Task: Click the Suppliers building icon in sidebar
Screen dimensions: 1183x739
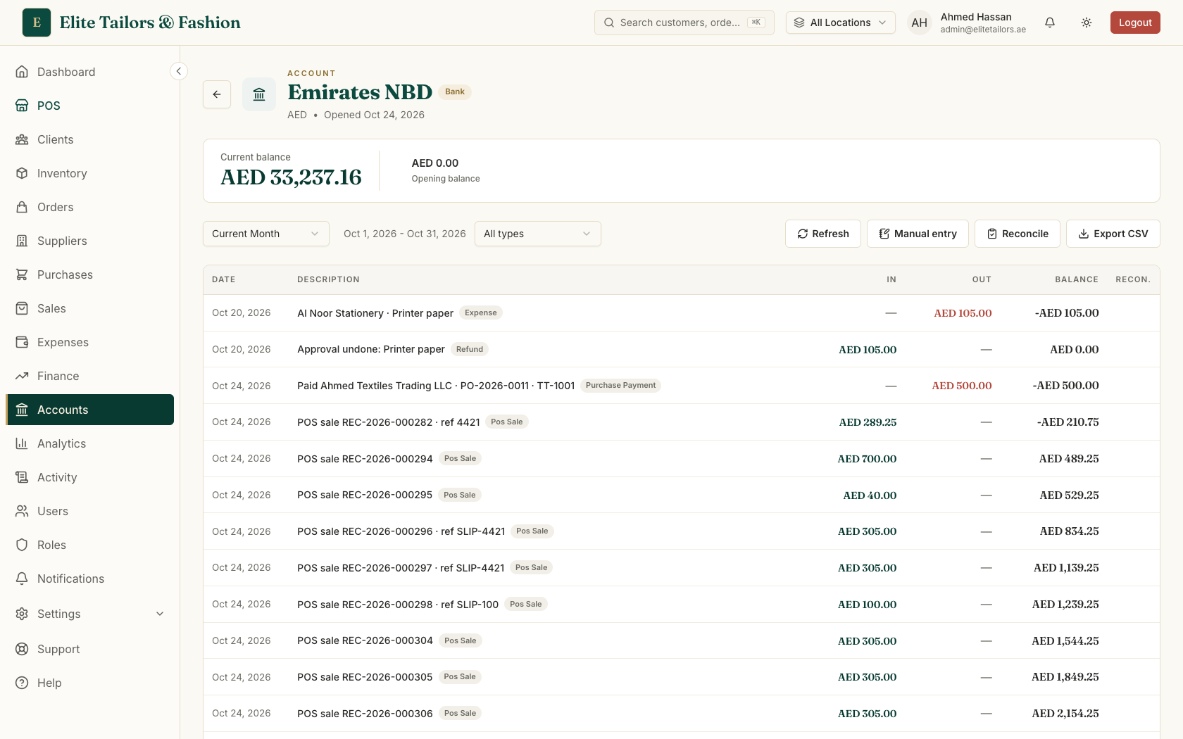Action: (x=22, y=241)
